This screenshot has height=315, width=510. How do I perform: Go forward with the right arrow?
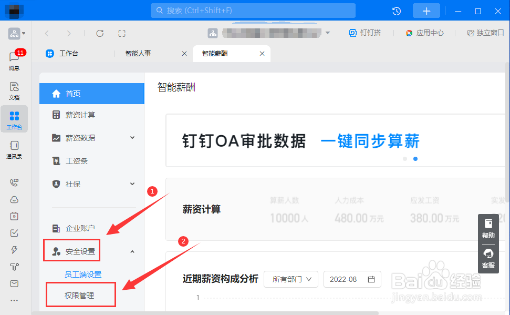pos(69,33)
